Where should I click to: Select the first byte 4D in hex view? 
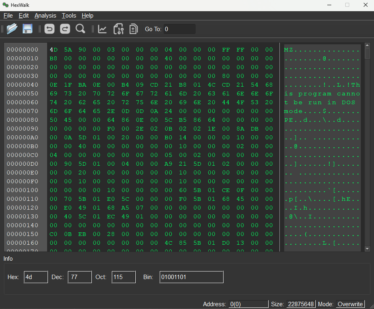(53, 50)
